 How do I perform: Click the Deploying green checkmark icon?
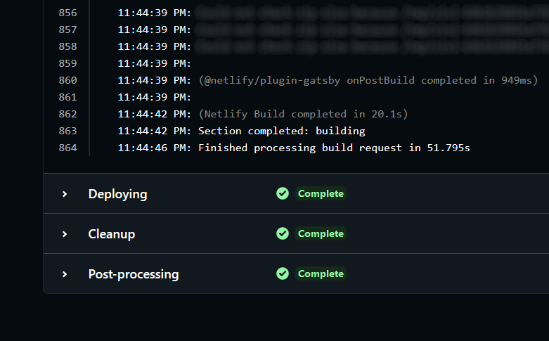tap(283, 193)
